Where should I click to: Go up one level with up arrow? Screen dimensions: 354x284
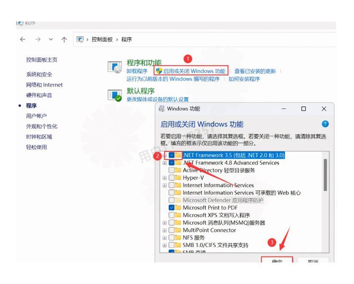tap(64, 40)
